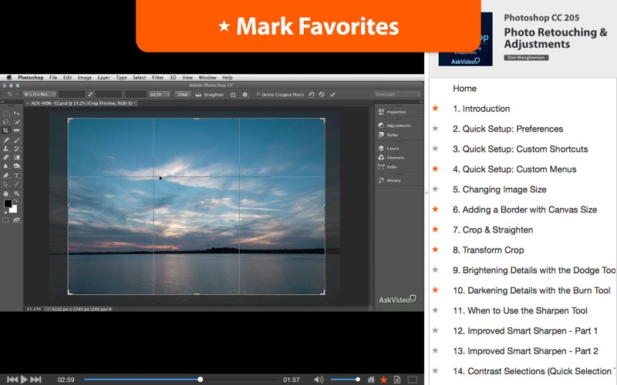The height and width of the screenshot is (385, 617).
Task: Expand the History panel
Action: click(389, 180)
